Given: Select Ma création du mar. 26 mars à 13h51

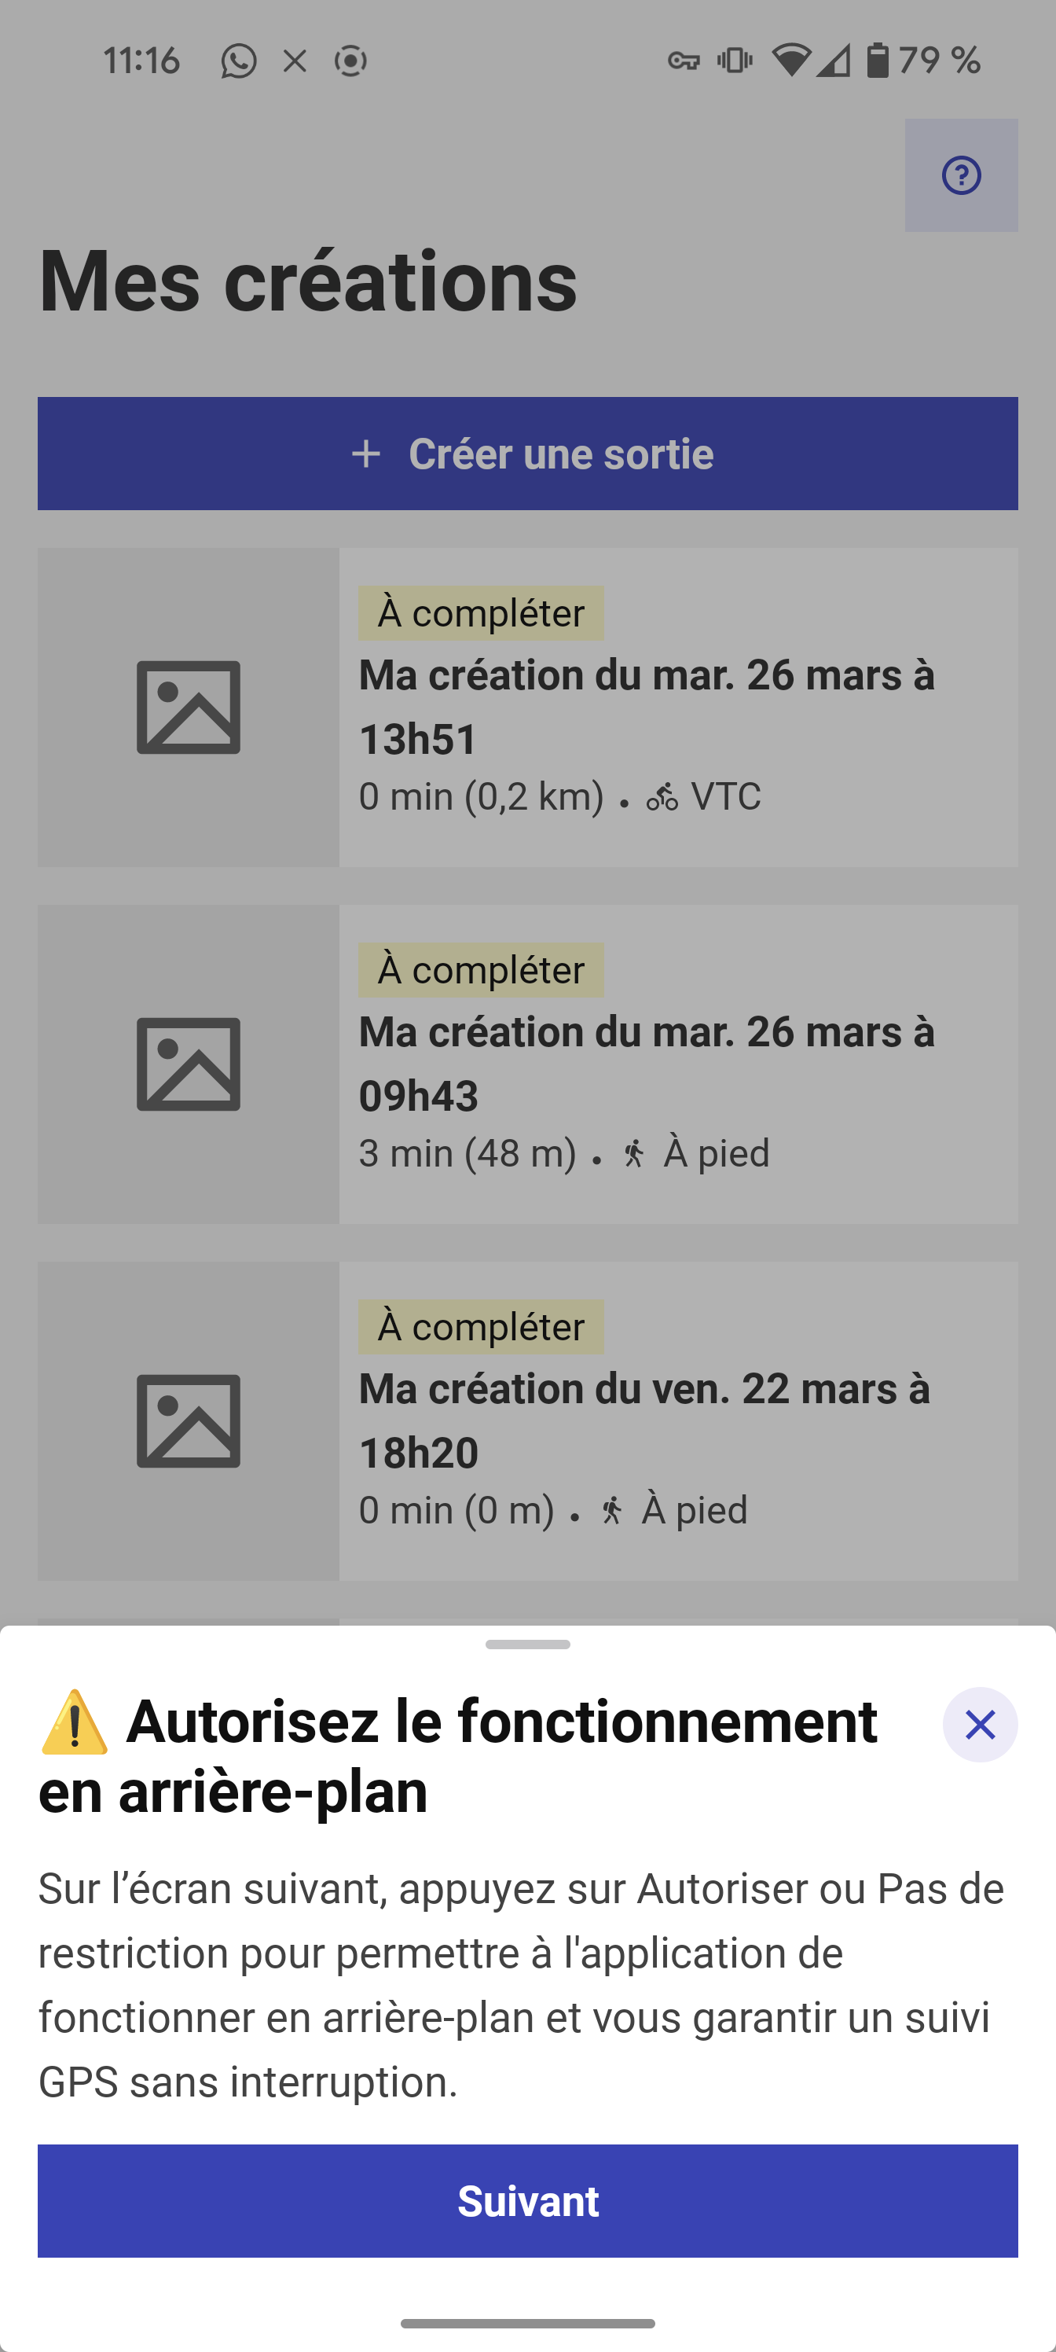Looking at the screenshot, I should point(646,707).
